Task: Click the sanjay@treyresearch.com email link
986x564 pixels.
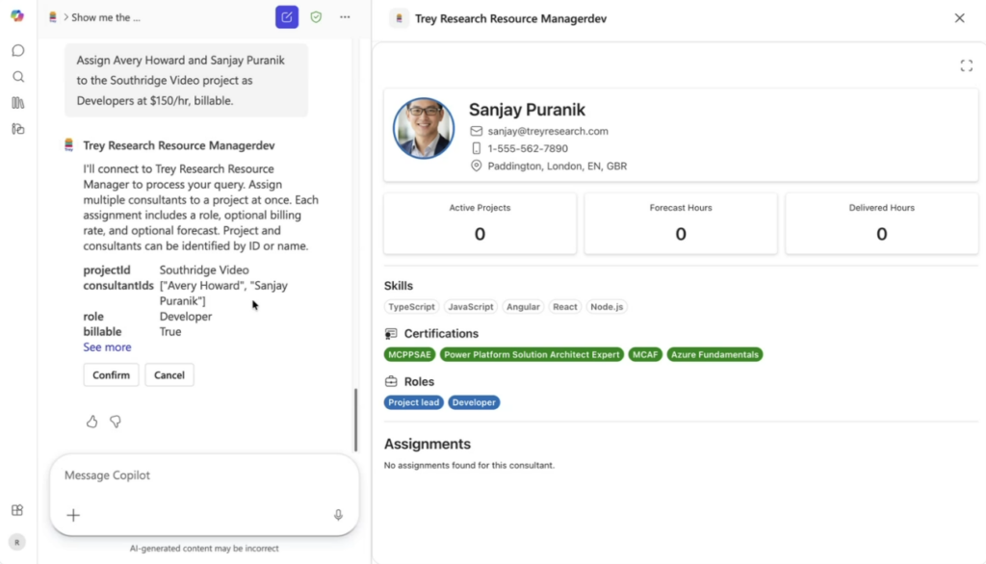Action: pos(548,131)
